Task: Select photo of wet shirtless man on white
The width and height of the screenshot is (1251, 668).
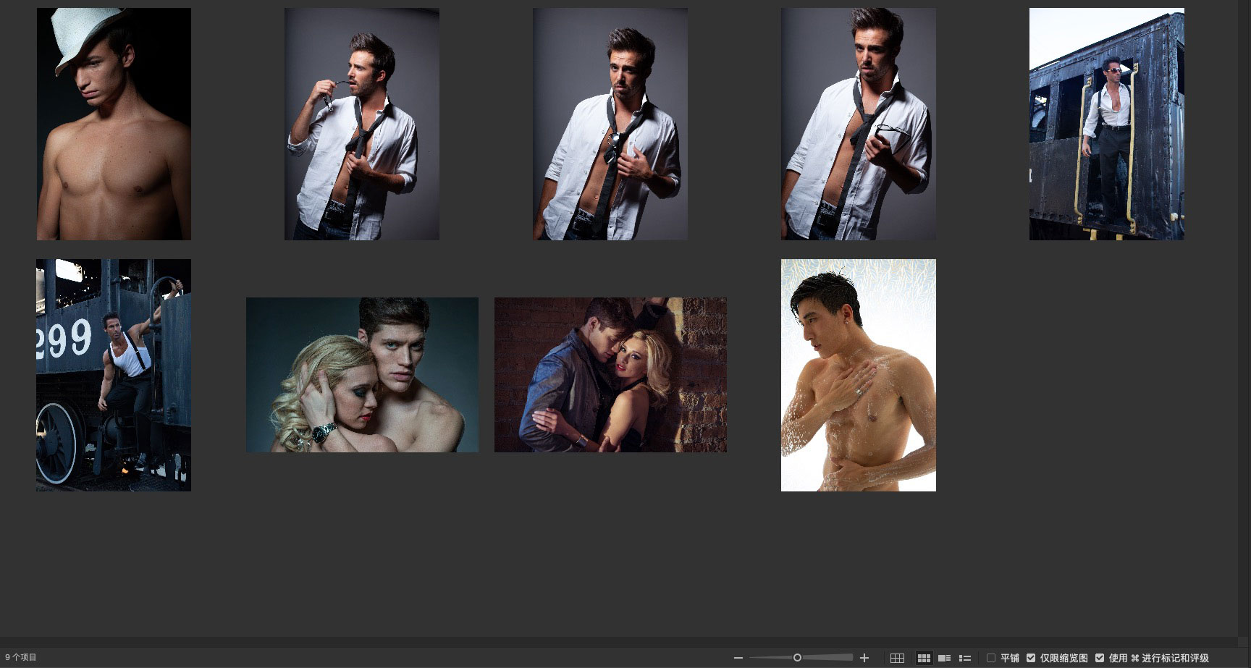Action: (858, 375)
